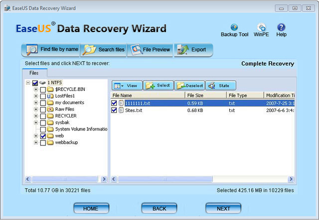Click the Raw Files folder icon

coord(50,109)
